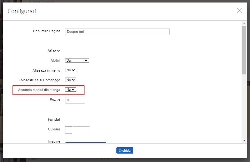The width and height of the screenshot is (250, 162).
Task: Click the scrollbar down arrow
Action: pyautogui.click(x=244, y=141)
